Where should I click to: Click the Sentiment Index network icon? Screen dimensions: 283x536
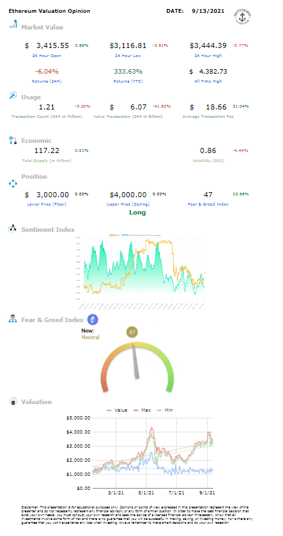point(13,229)
